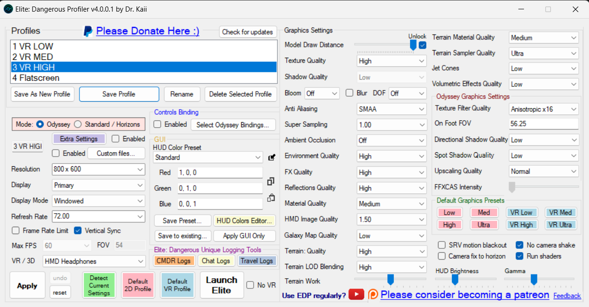Click Delete Selected Profile button
589x307 pixels.
pos(241,94)
